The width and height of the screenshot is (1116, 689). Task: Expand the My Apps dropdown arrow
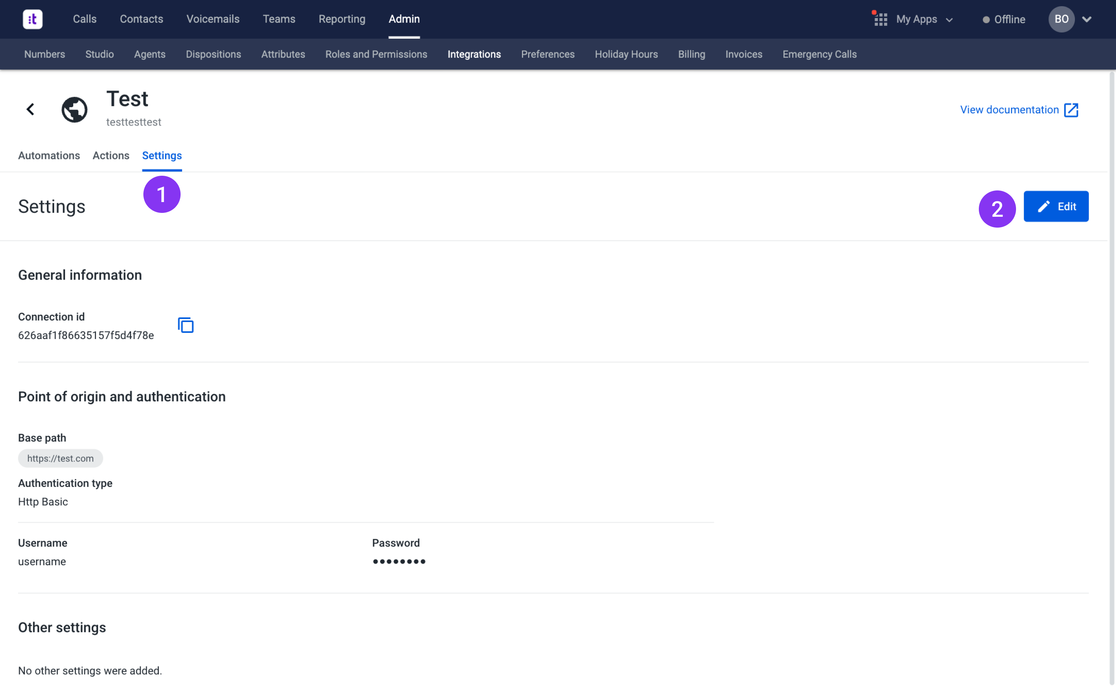(949, 20)
